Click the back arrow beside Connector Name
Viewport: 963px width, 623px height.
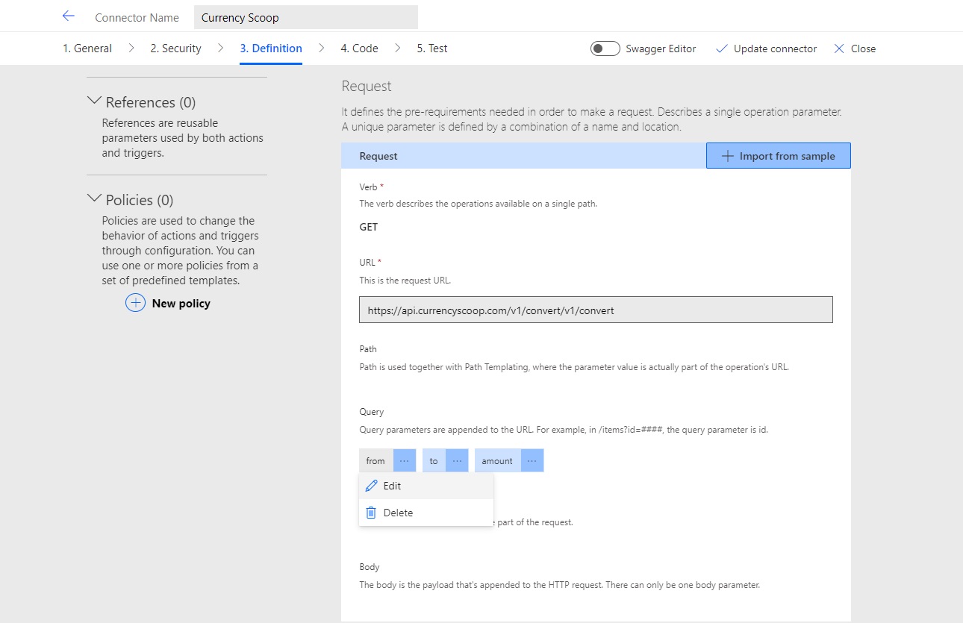(x=68, y=16)
